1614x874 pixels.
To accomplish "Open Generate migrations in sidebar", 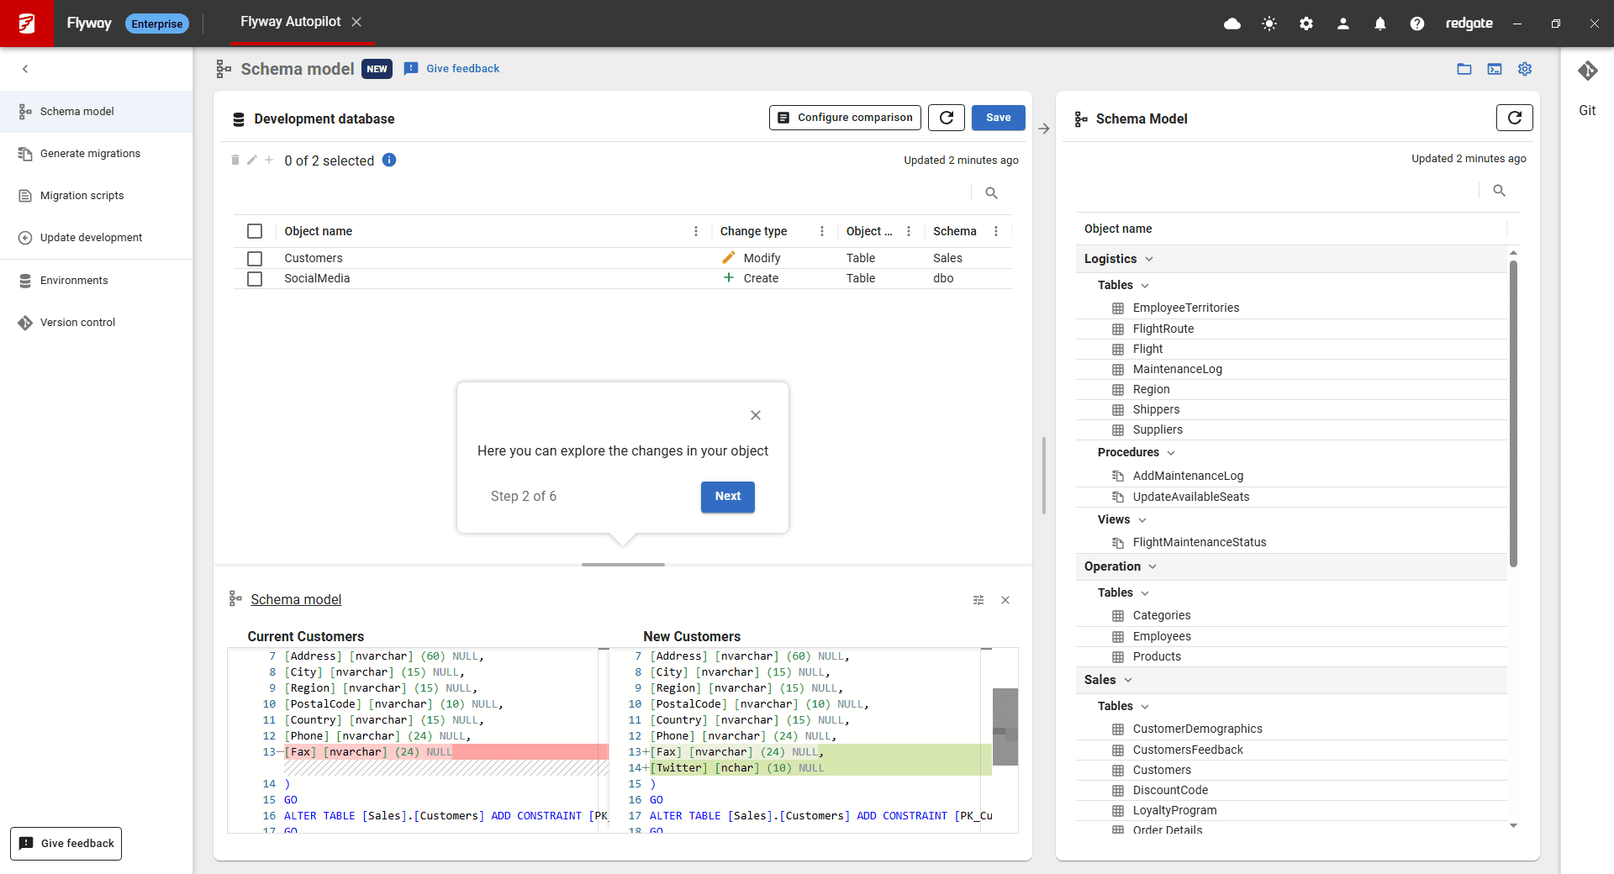I will [x=97, y=154].
